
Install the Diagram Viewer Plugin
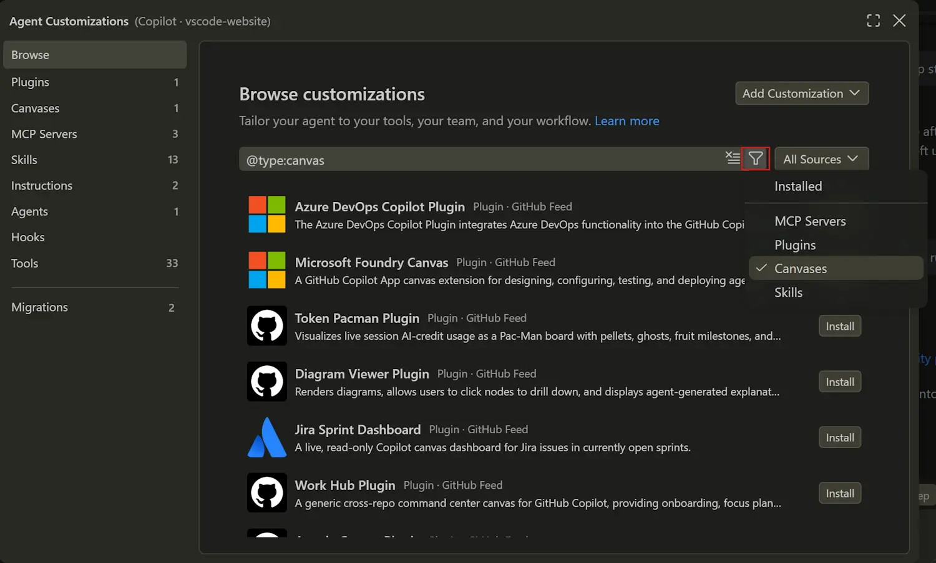[840, 382]
